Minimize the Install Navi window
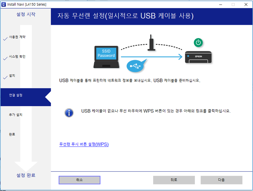This screenshot has height=191, width=253. [221, 5]
